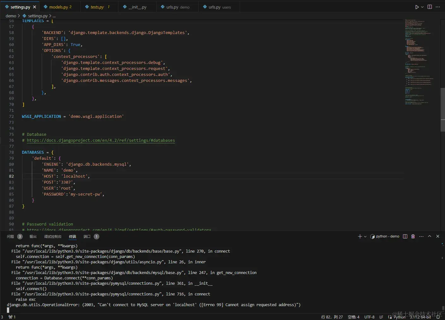
Task: Click DATABASES variable on line 78
Action: 33,152
